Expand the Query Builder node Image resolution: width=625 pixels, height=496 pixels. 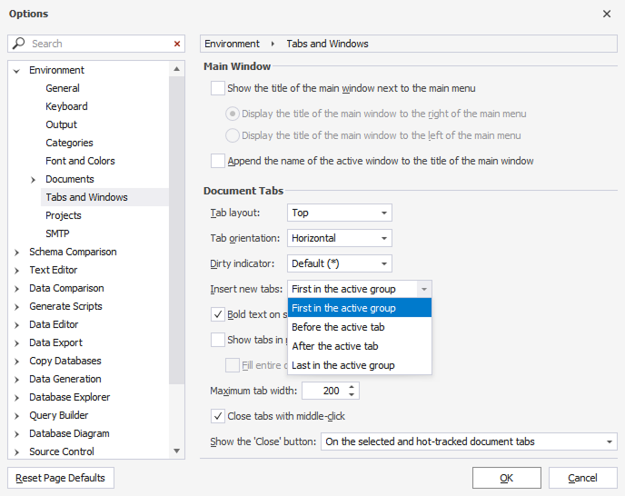click(x=16, y=416)
